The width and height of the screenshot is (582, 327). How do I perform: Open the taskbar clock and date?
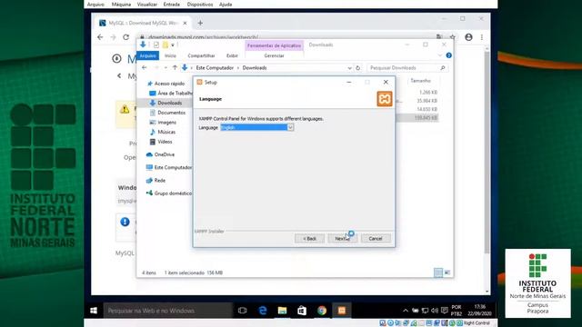pyautogui.click(x=479, y=311)
